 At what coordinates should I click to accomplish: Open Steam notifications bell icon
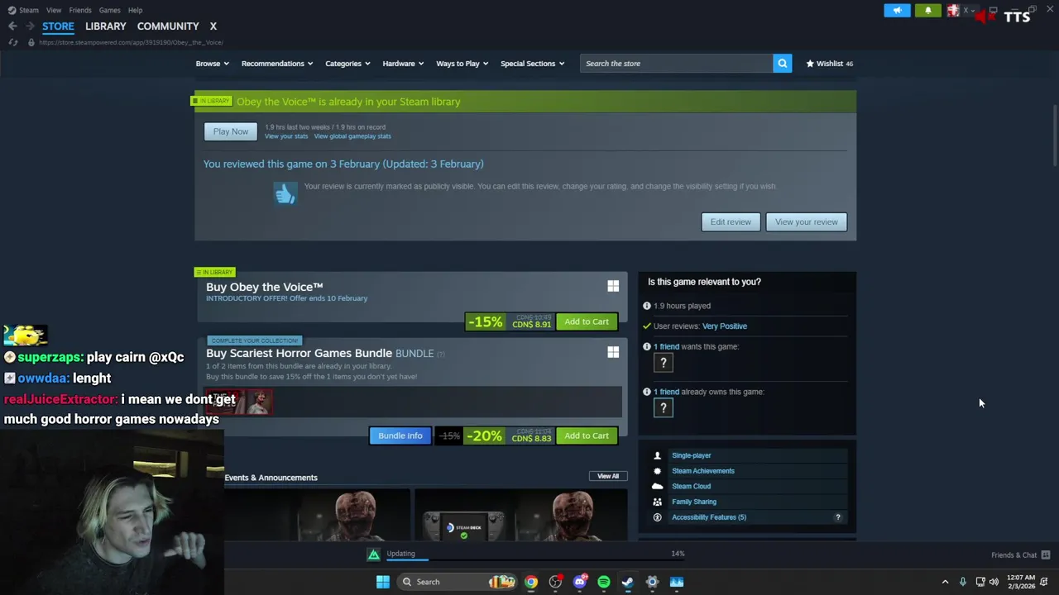(x=928, y=10)
